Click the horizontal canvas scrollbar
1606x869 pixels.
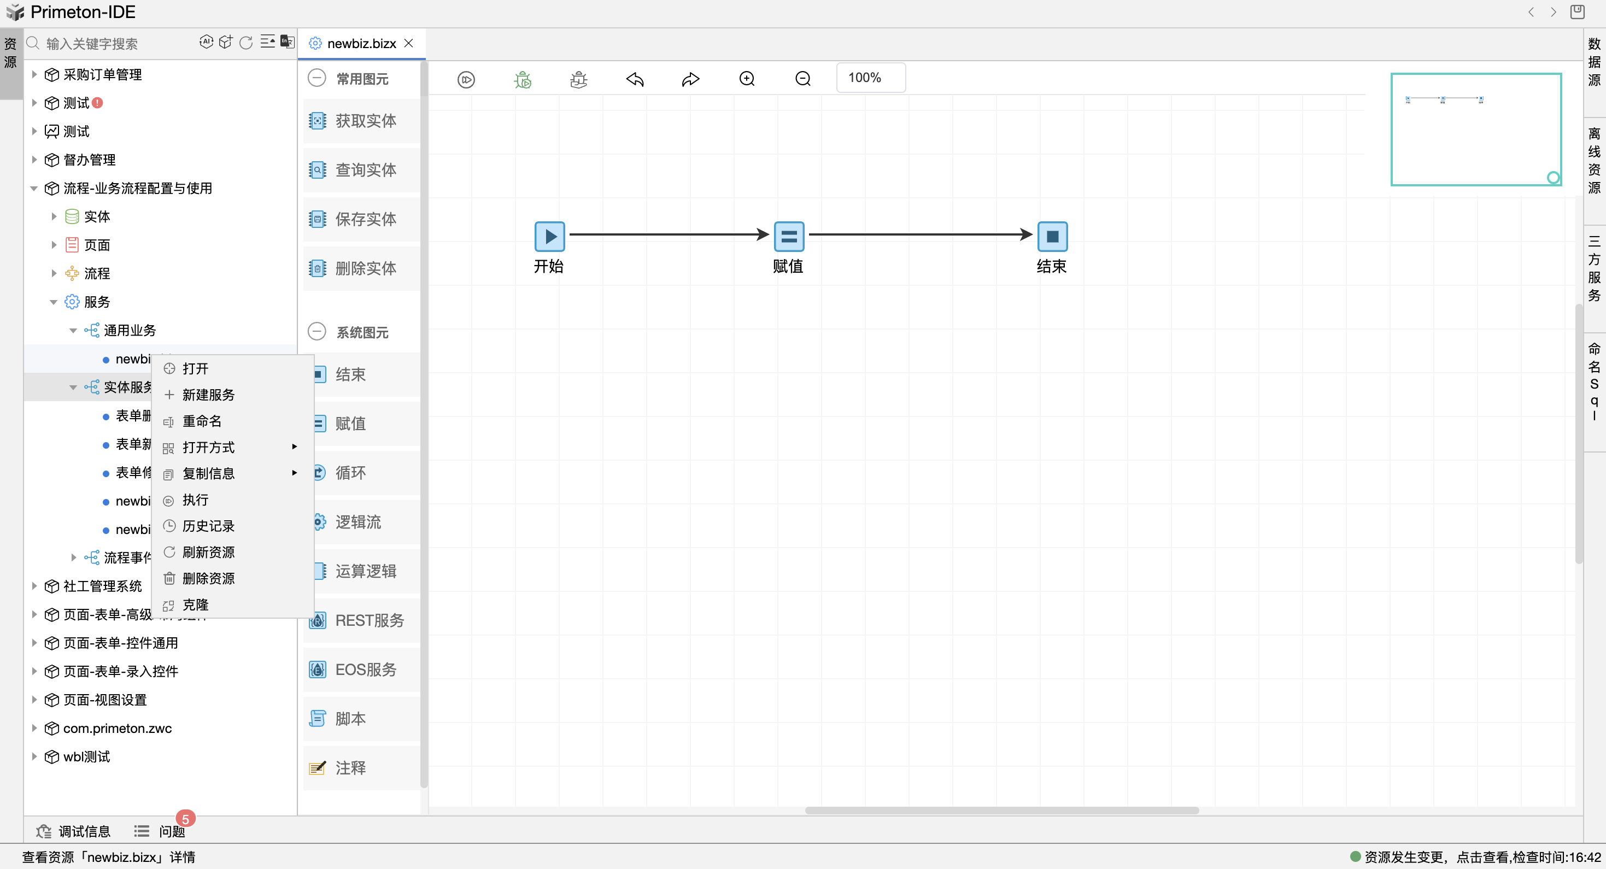coord(1001,811)
